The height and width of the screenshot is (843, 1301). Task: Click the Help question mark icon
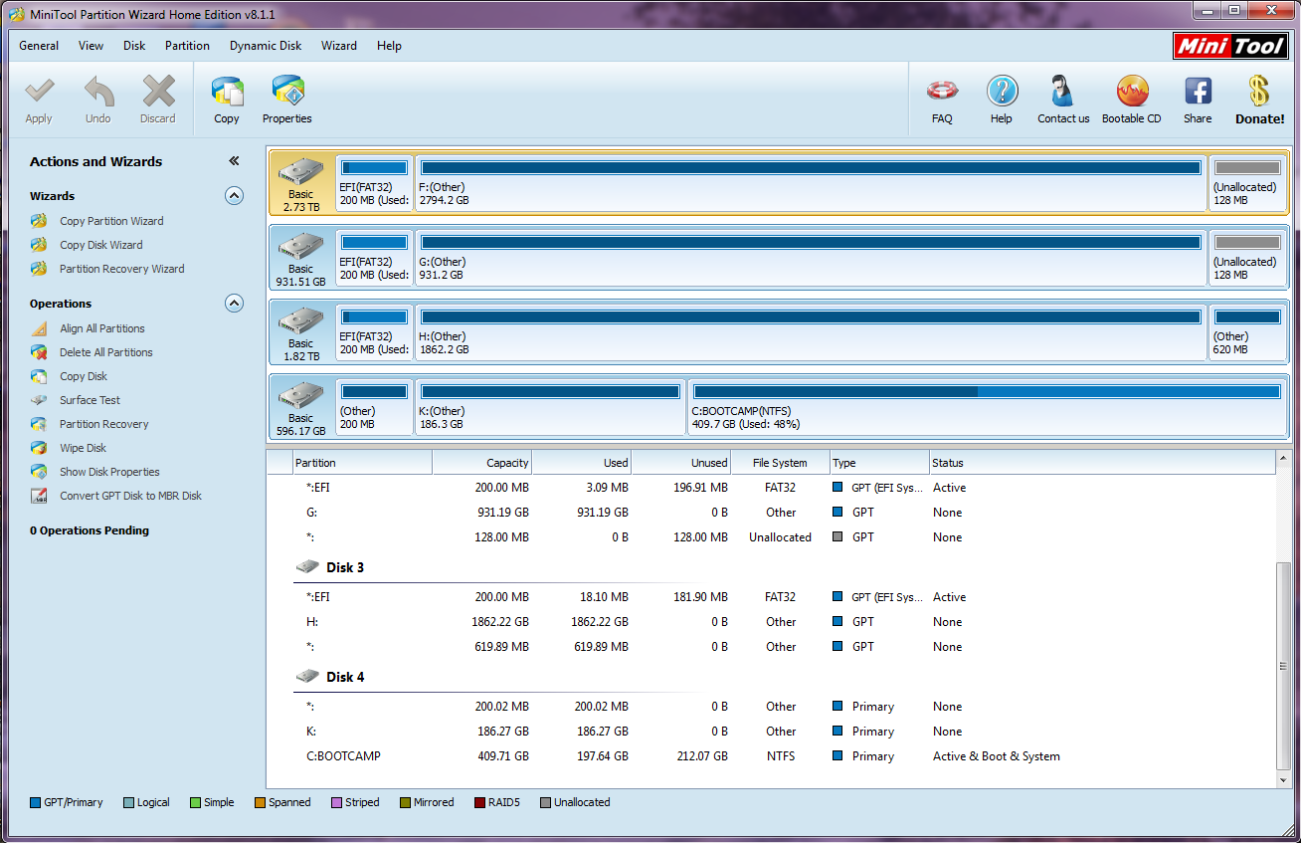[x=1002, y=92]
